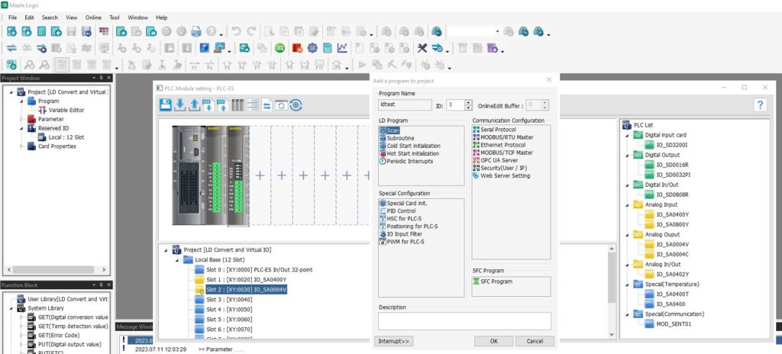Image resolution: width=782 pixels, height=354 pixels.
Task: Collapse Local Base (12 Slot) node
Action: (x=176, y=259)
